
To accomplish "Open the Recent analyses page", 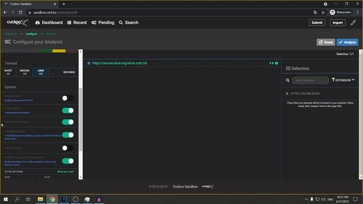I will point(77,23).
